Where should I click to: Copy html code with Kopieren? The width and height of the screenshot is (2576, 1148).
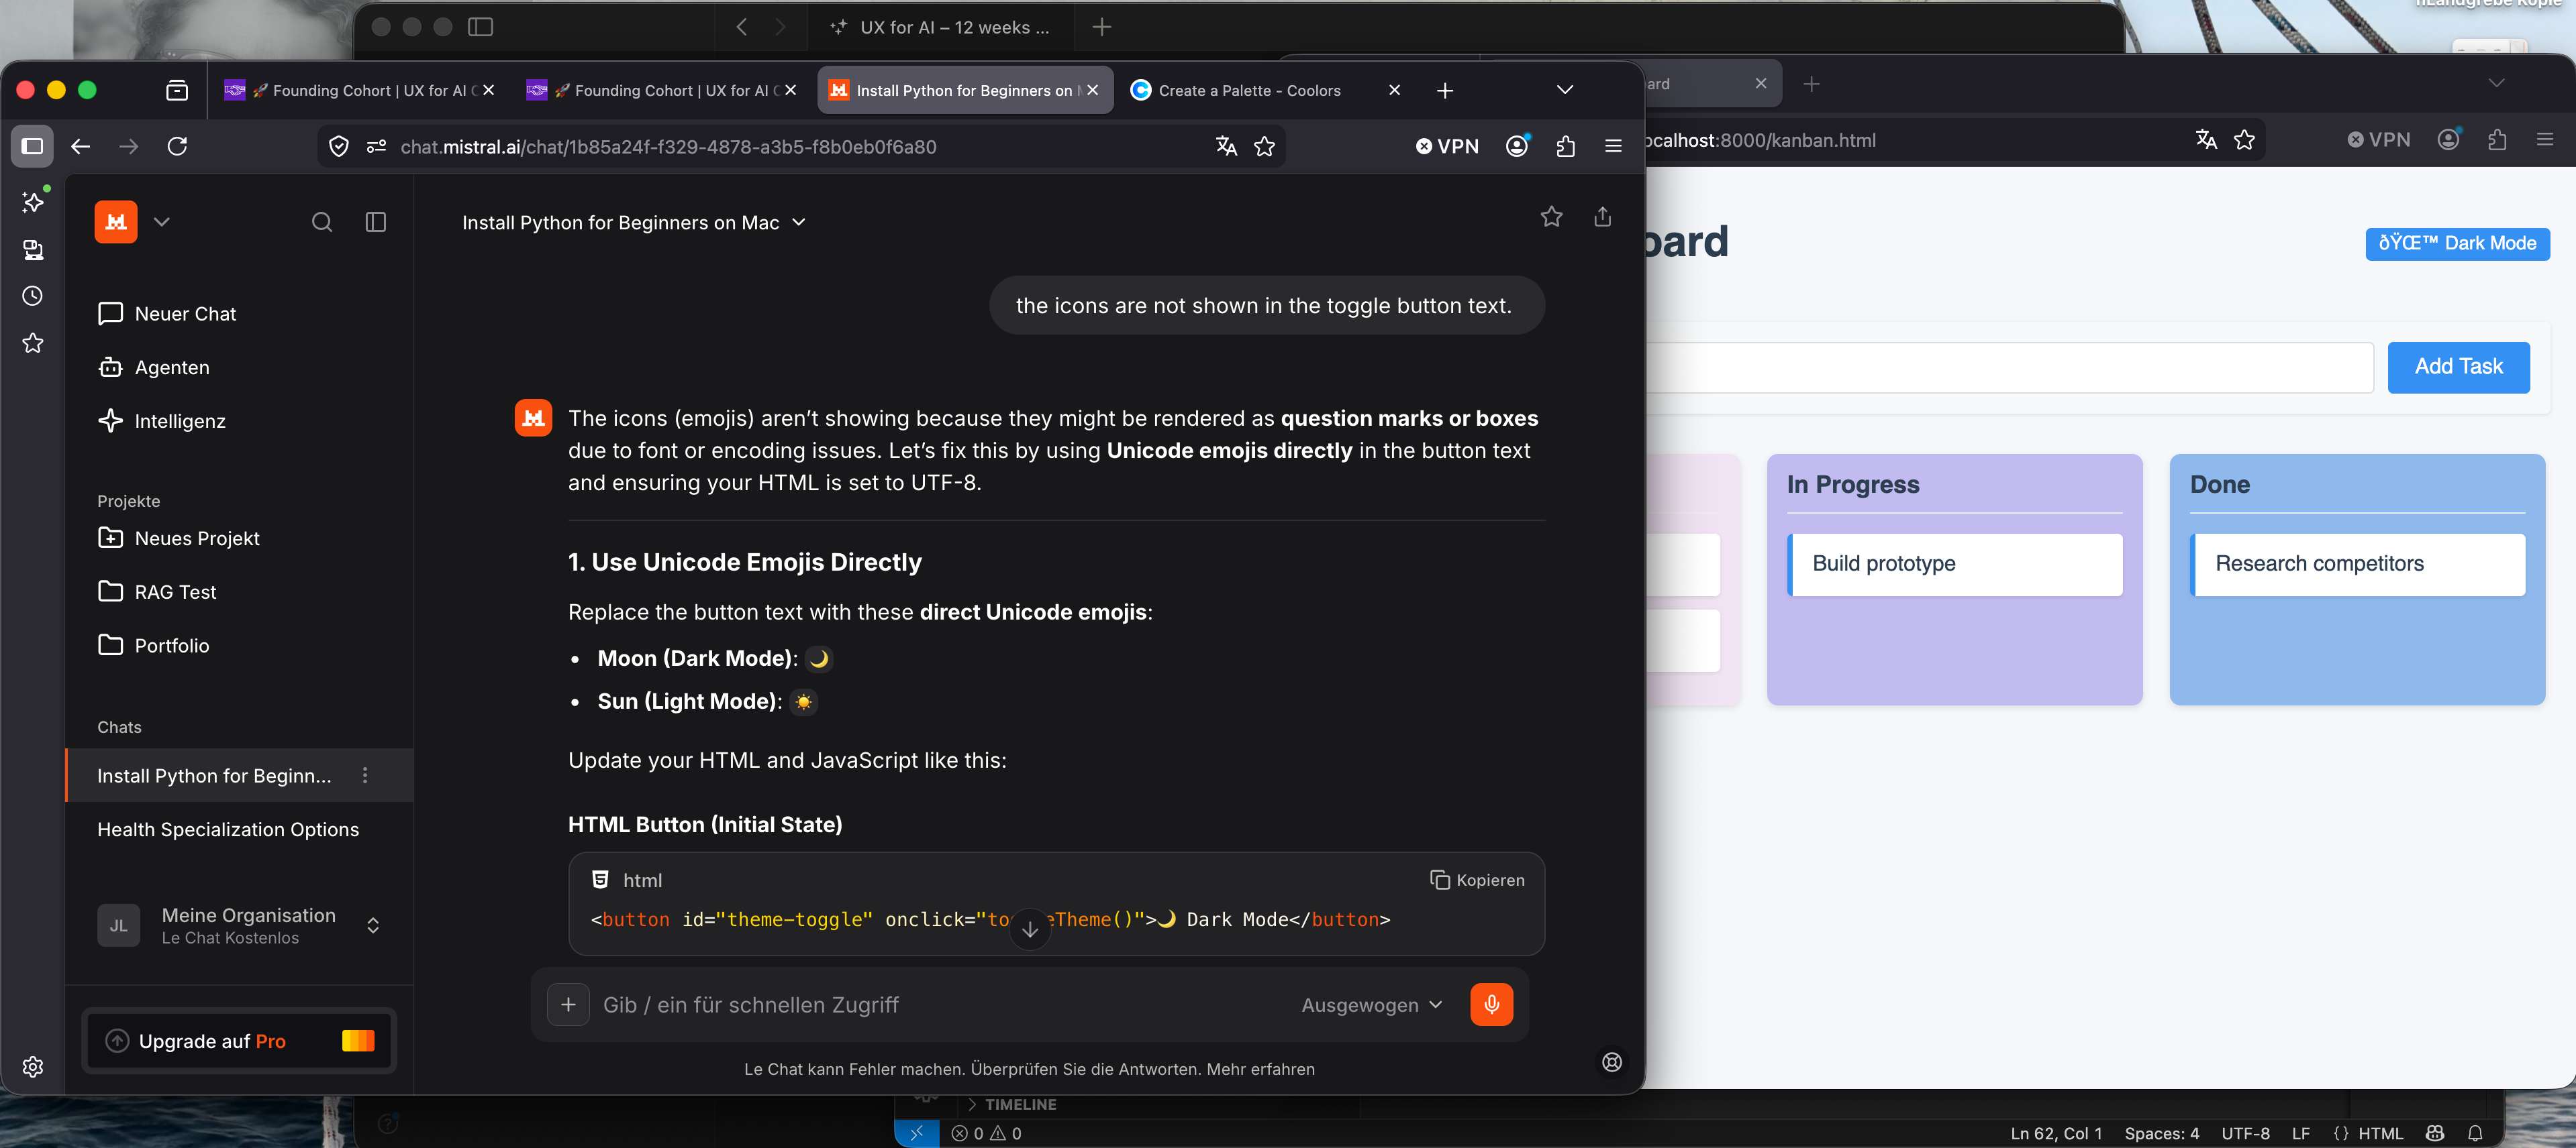click(1477, 880)
